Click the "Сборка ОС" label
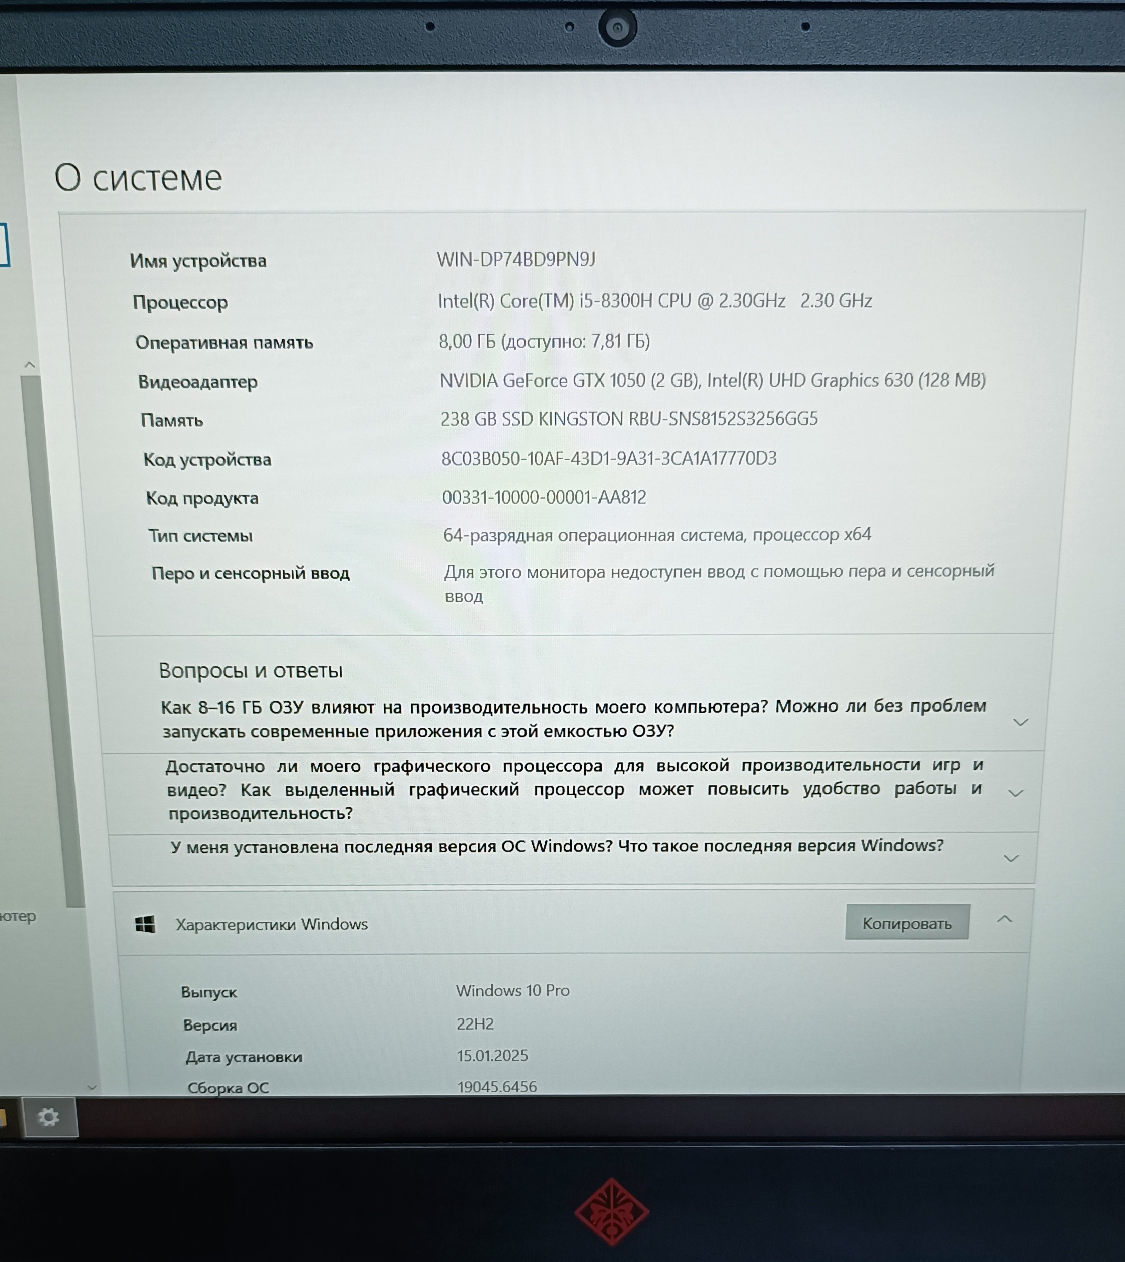The image size is (1125, 1262). (228, 1088)
